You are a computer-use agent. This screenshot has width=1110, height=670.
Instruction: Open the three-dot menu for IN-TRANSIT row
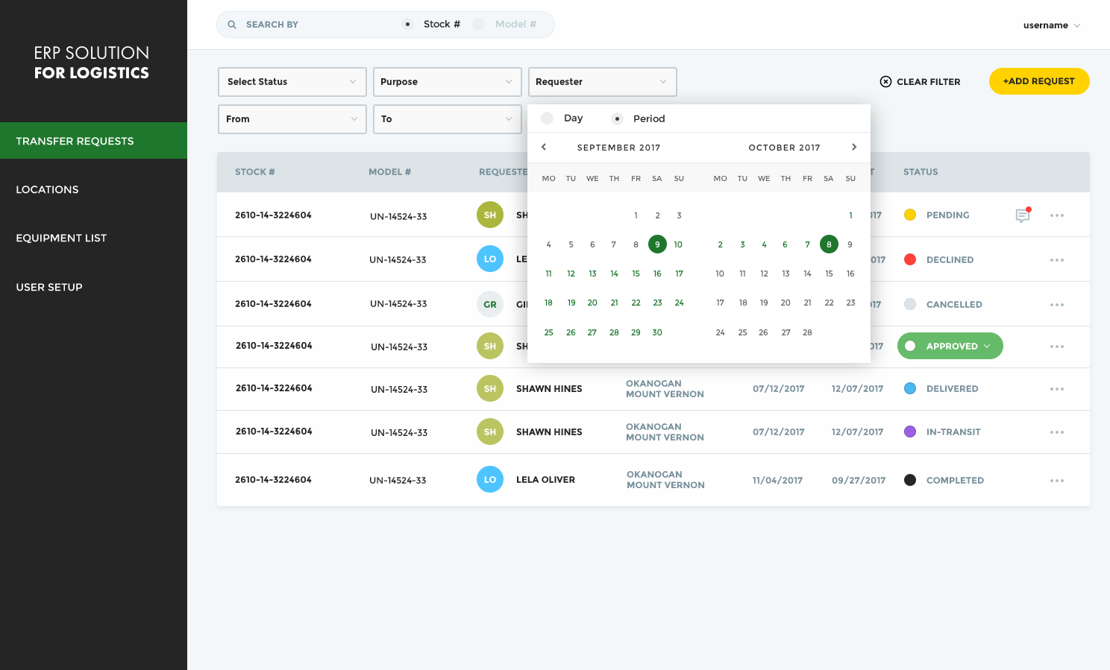(x=1057, y=432)
